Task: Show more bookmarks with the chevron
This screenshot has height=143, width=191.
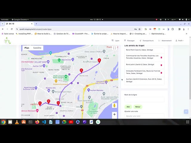Action: click(186, 34)
